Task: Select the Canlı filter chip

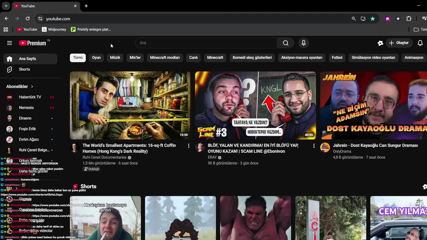Action: tap(193, 58)
